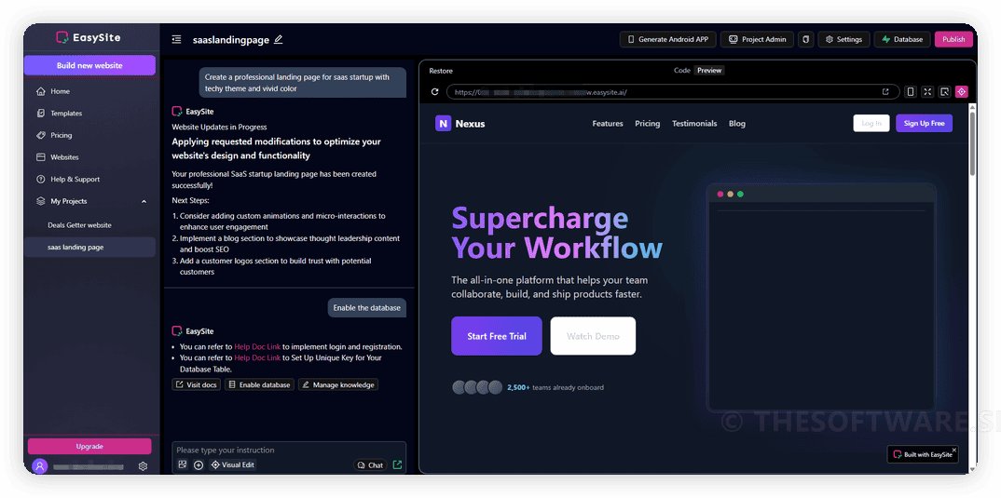The height and width of the screenshot is (498, 1001).
Task: Click the green send arrow icon
Action: coord(397,464)
